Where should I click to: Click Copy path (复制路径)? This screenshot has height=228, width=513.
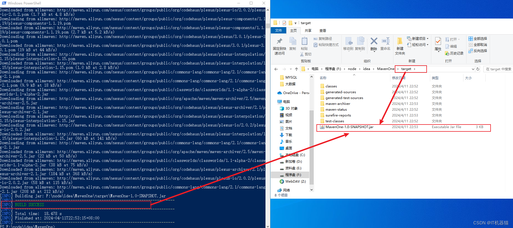tap(323, 39)
